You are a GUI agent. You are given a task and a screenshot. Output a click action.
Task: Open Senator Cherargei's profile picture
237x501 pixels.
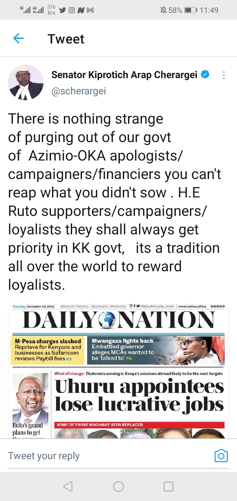pyautogui.click(x=26, y=82)
